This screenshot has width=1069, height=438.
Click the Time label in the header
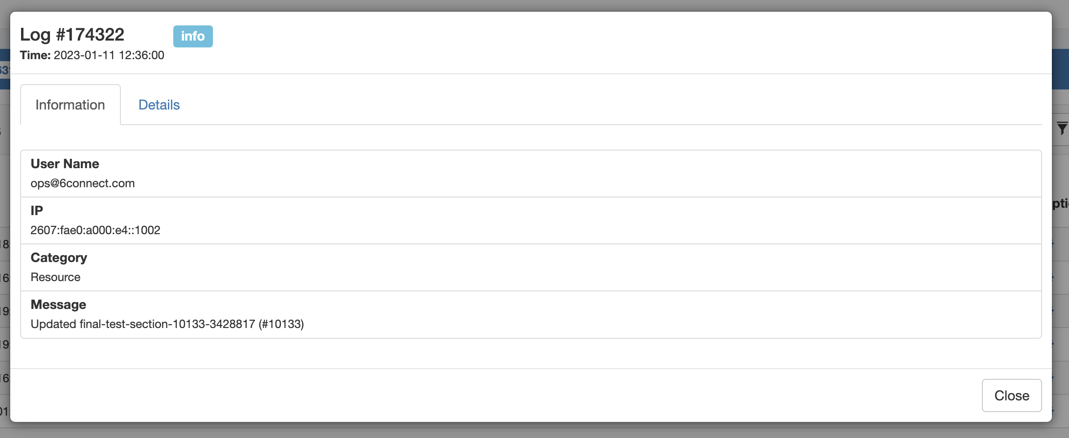(x=35, y=55)
